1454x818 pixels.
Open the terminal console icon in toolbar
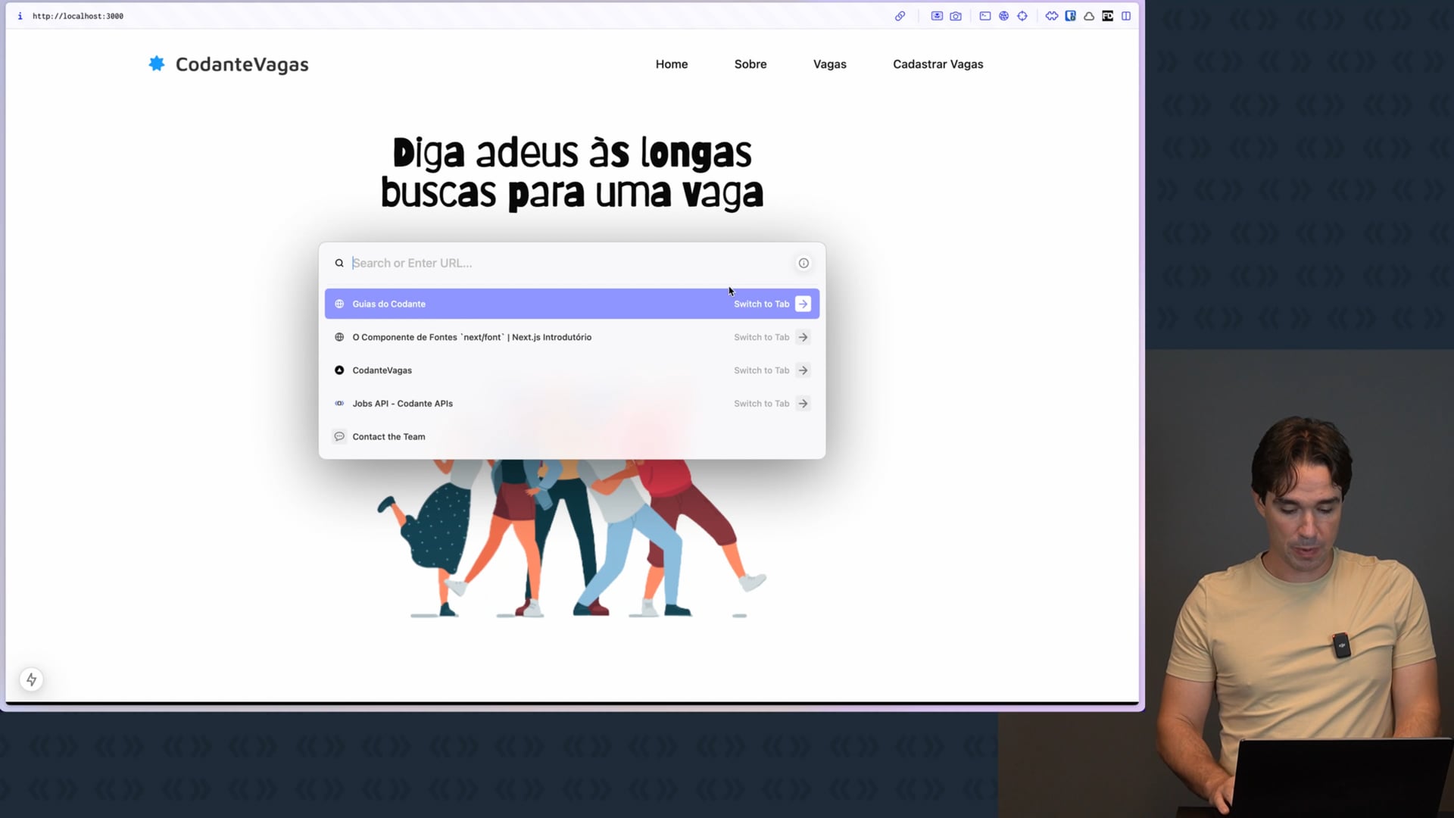[x=984, y=16]
